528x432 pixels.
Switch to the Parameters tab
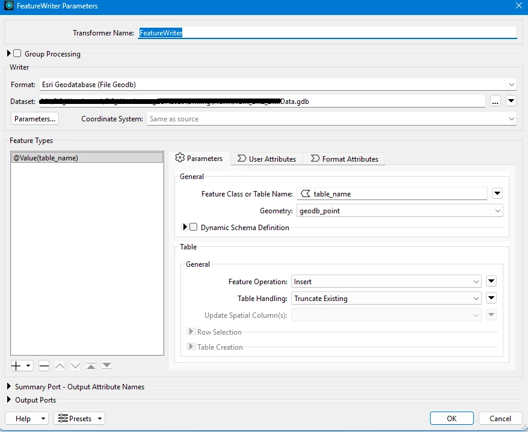199,159
